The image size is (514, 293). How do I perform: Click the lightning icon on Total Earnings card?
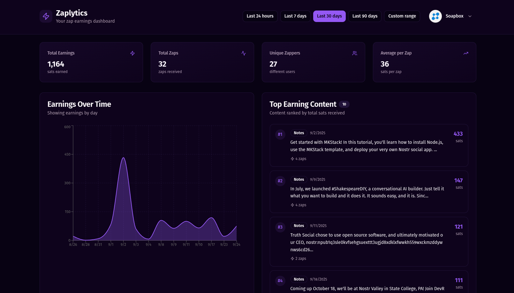point(132,53)
